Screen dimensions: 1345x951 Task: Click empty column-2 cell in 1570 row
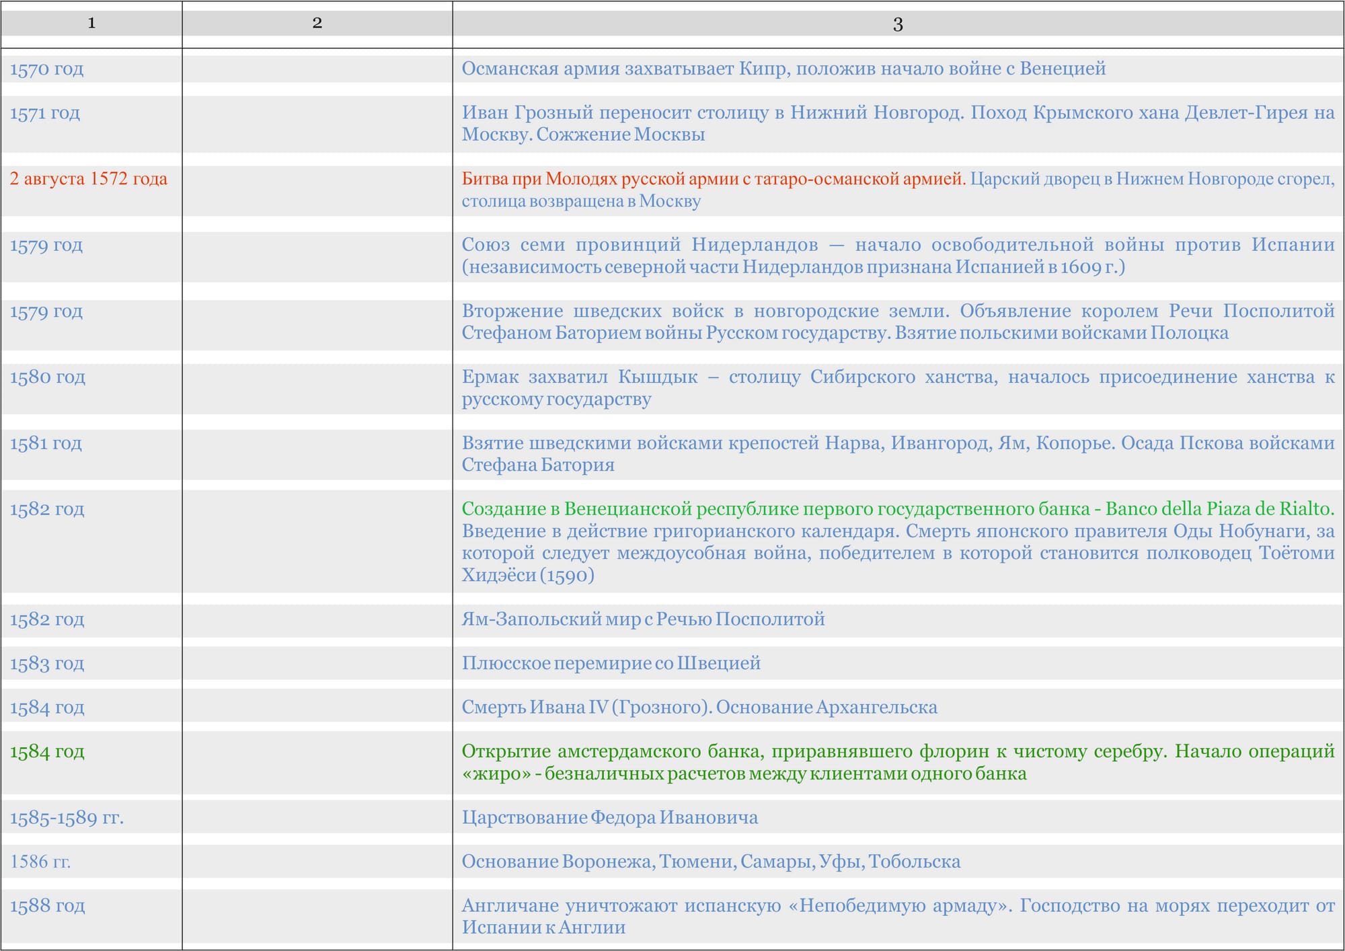[x=317, y=69]
